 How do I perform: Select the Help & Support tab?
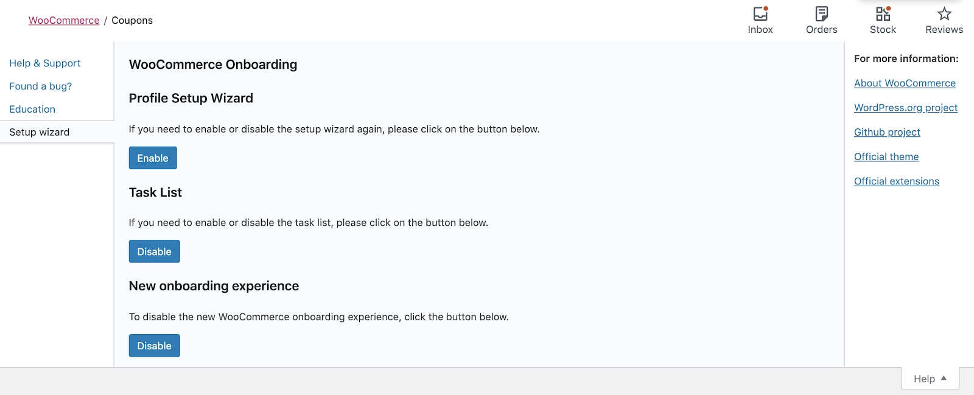click(45, 63)
